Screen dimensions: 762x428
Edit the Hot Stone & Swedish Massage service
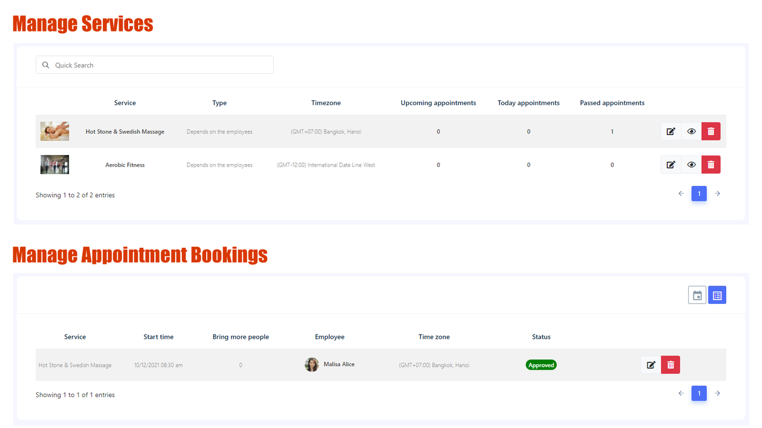click(x=671, y=131)
